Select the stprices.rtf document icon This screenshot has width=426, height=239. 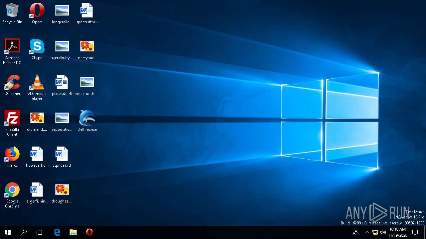click(62, 157)
